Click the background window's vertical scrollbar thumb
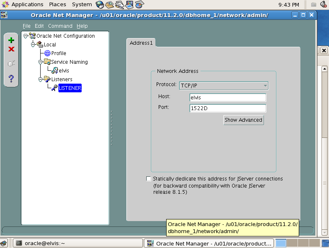The image size is (329, 248). 324,105
